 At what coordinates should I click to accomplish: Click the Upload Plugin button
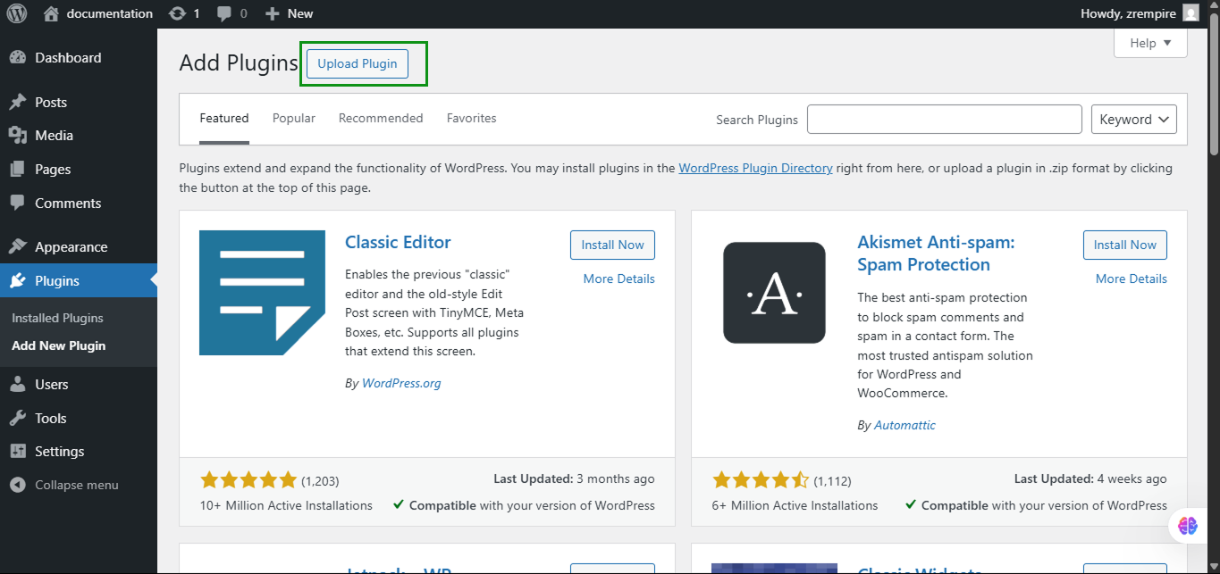357,63
